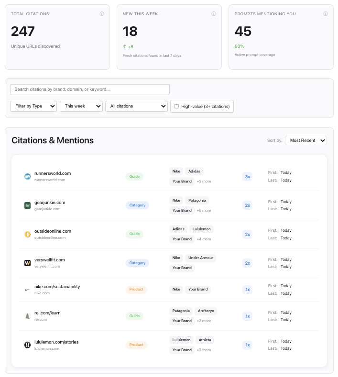Click info icon on Total Citations card
This screenshot has width=338, height=377.
click(102, 14)
